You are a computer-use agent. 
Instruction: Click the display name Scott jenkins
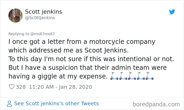[x=43, y=12]
